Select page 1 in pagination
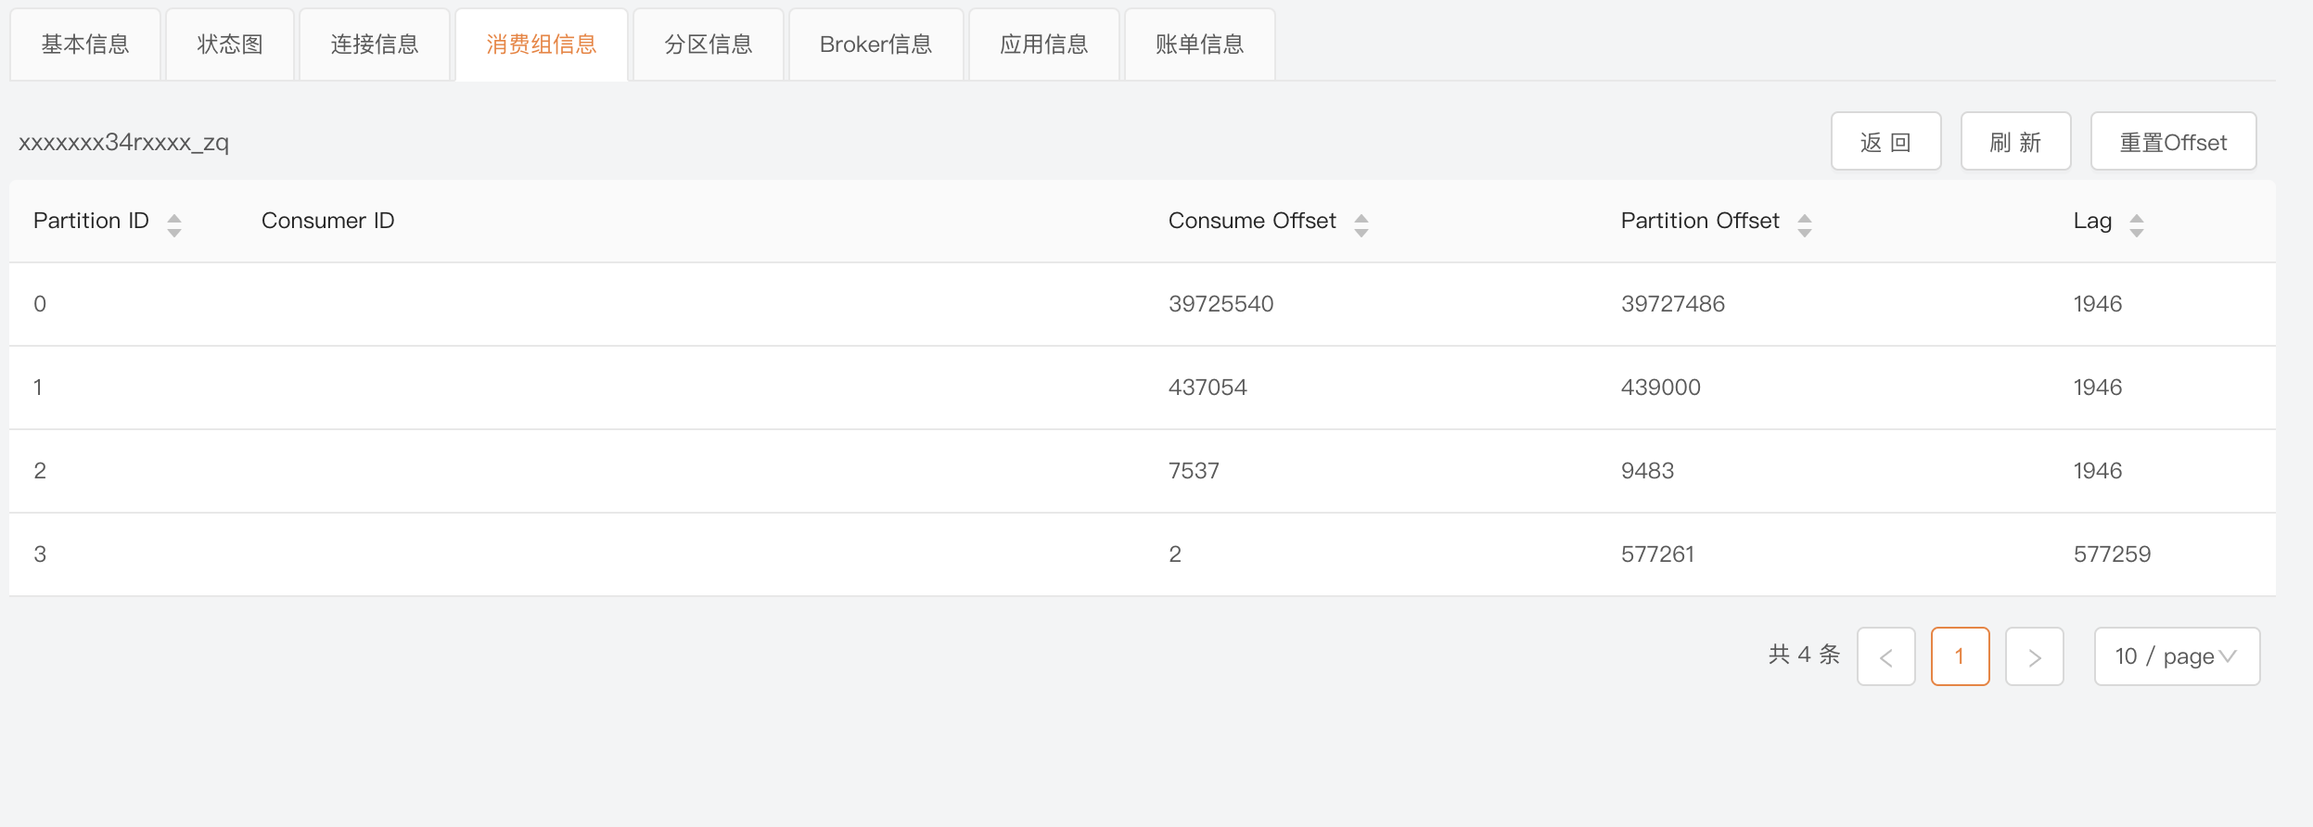 [x=1960, y=656]
